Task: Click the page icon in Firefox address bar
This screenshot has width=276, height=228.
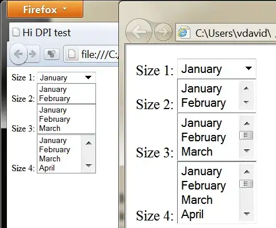Action: [x=72, y=54]
